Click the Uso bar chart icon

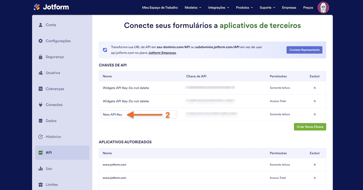click(41, 168)
